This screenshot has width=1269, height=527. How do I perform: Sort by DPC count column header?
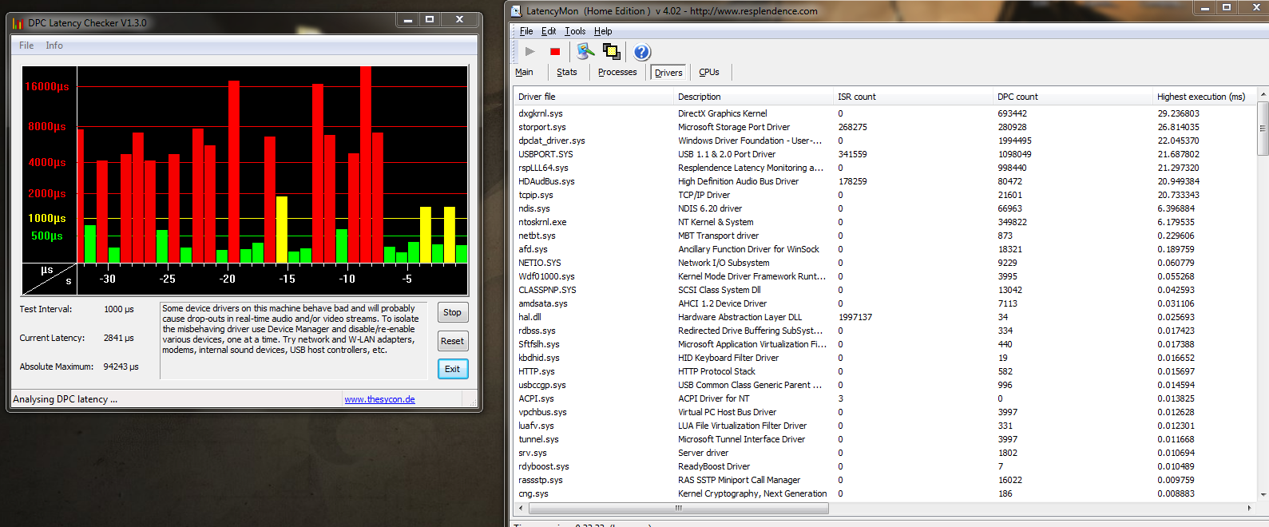click(1073, 97)
